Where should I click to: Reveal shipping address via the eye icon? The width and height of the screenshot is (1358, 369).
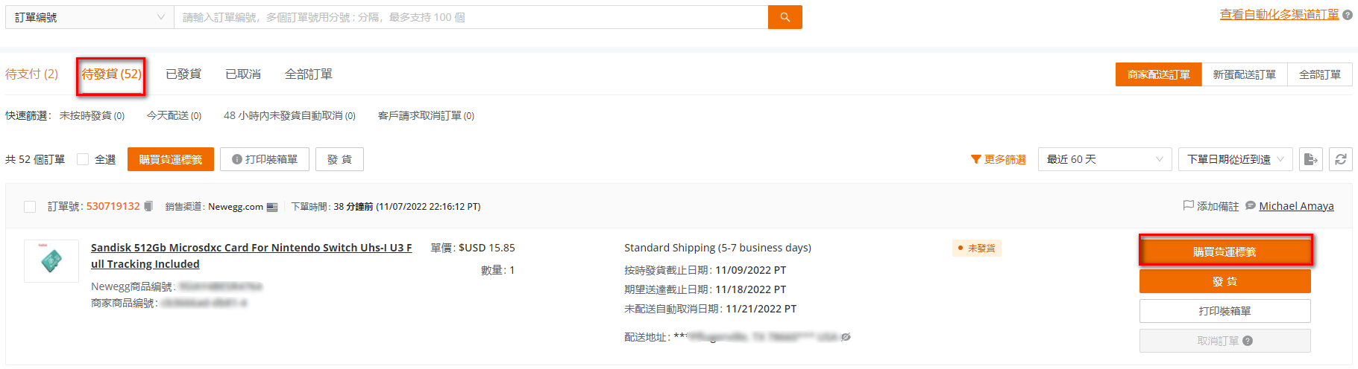[x=846, y=337]
